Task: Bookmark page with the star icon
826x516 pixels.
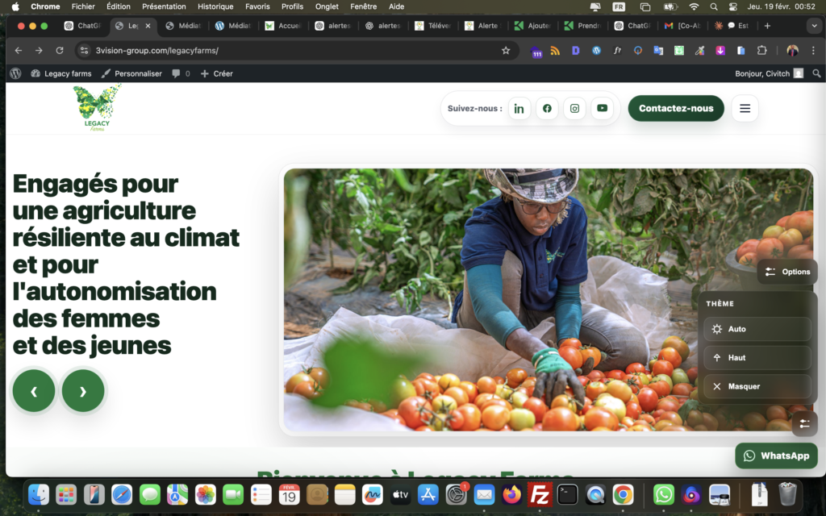Action: 506,50
